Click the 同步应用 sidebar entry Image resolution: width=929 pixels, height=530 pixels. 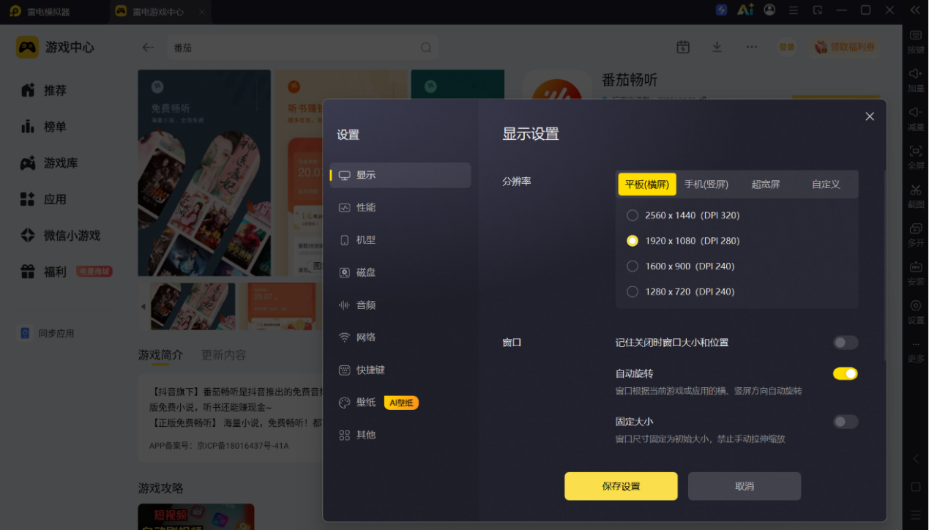tap(48, 333)
